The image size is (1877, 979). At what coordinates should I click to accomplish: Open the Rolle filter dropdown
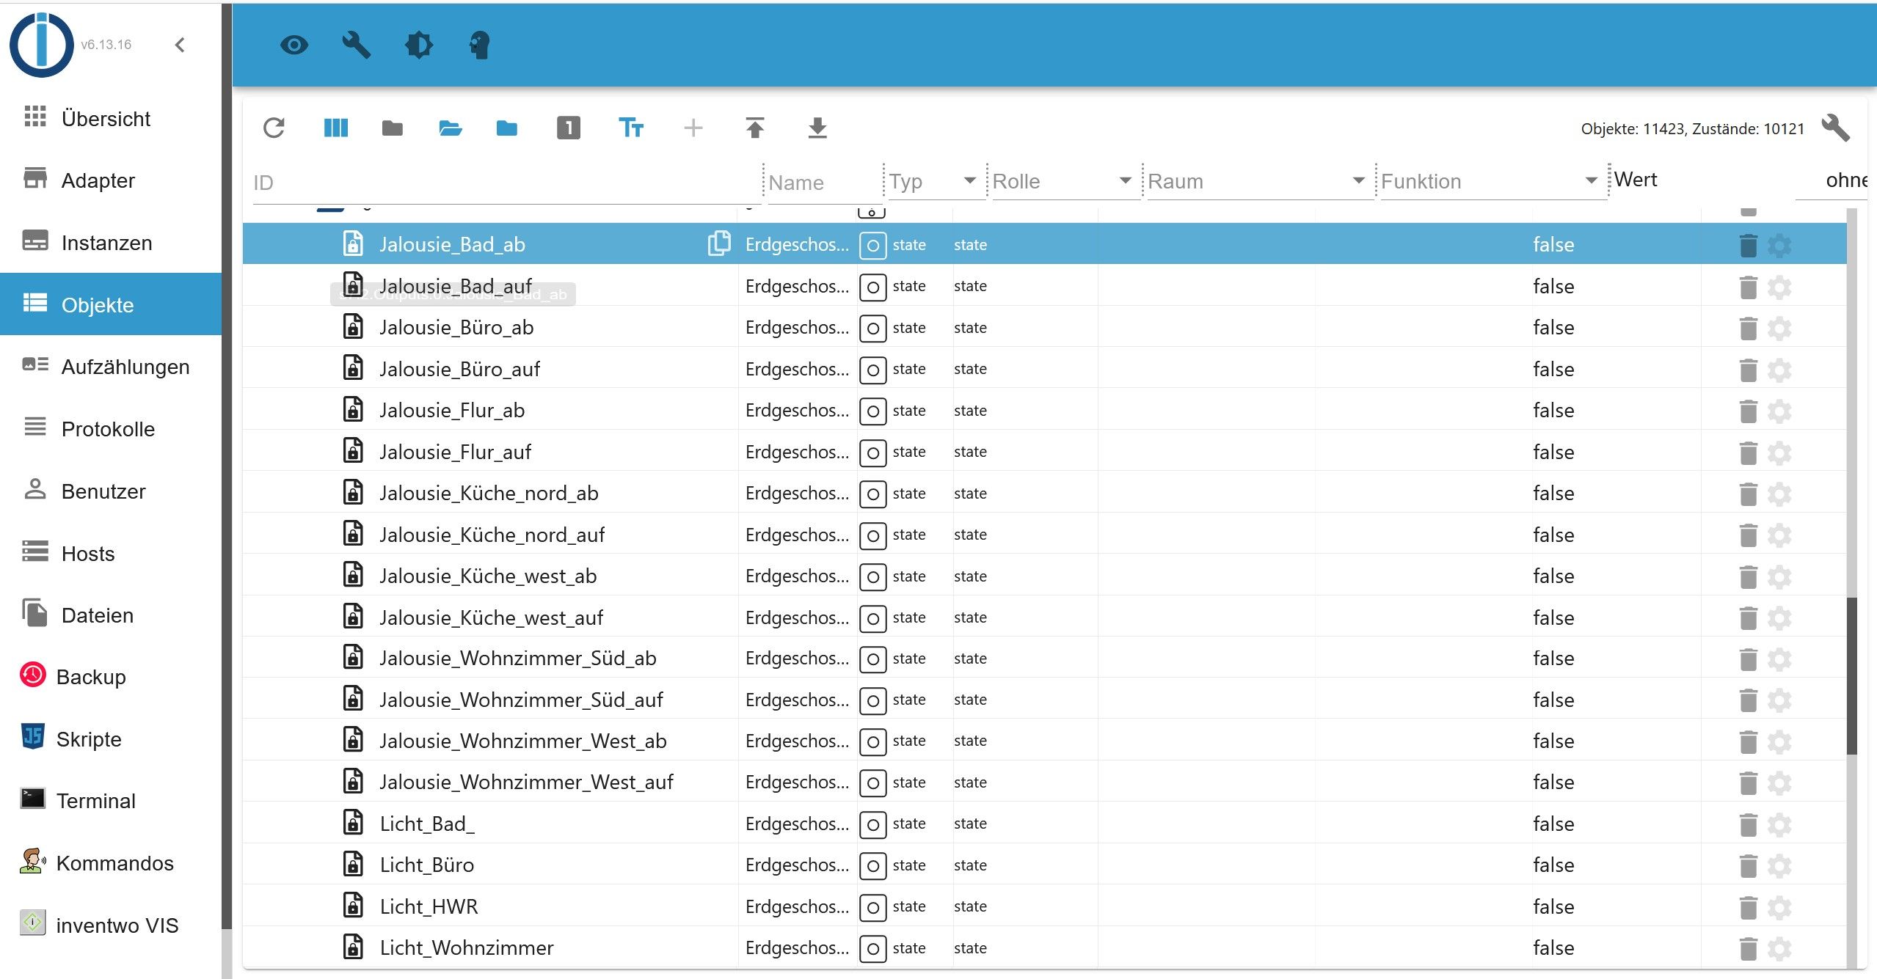1125,180
